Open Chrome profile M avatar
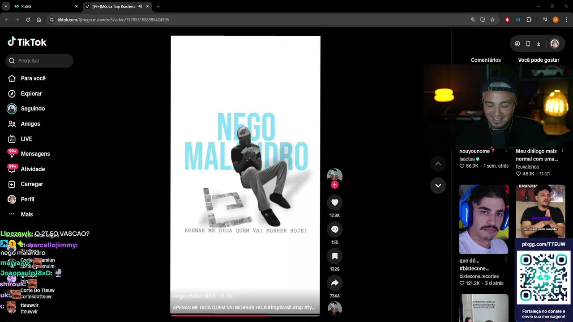 [556, 20]
